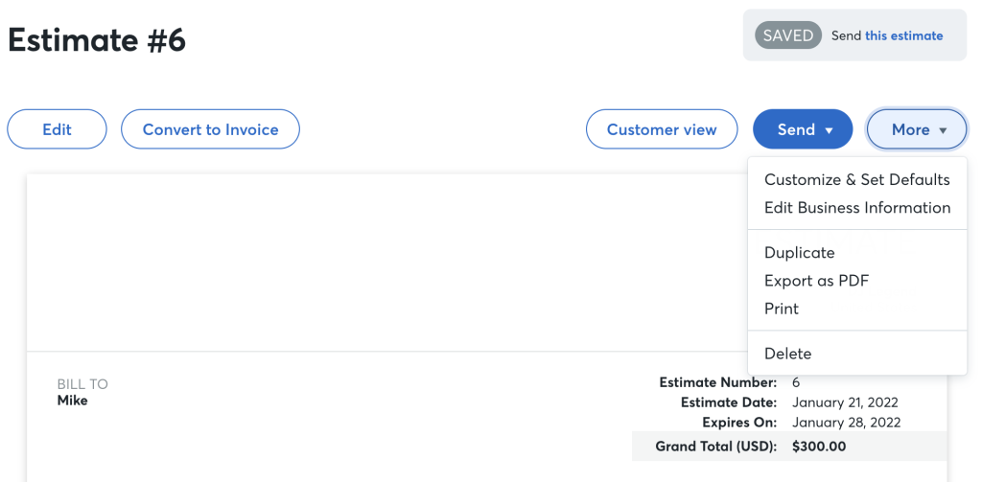982x482 pixels.
Task: Select Duplicate from the More menu
Action: pyautogui.click(x=799, y=253)
